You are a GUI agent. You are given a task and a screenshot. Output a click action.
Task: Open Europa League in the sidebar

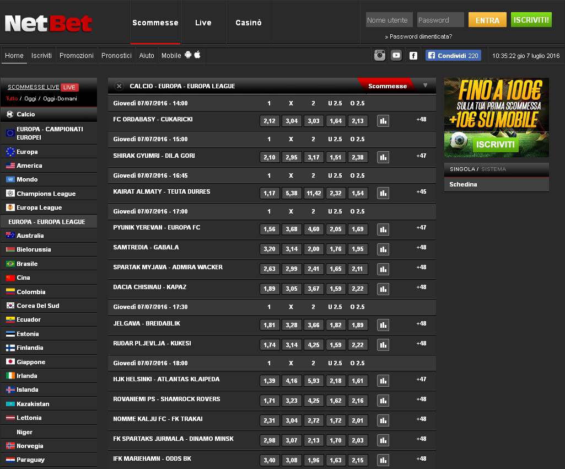coord(49,207)
